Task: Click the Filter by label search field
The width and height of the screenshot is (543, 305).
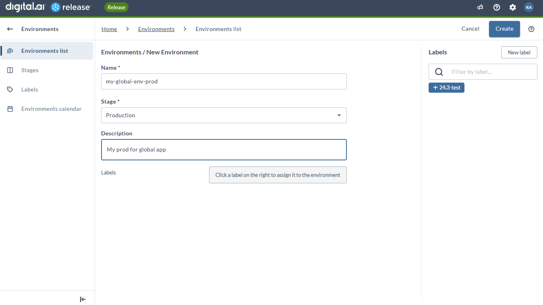Action: pyautogui.click(x=483, y=72)
